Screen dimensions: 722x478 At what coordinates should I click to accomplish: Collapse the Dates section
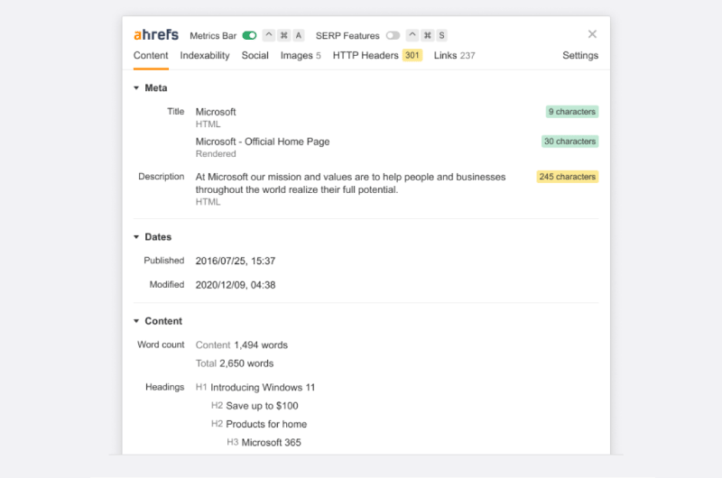[136, 237]
